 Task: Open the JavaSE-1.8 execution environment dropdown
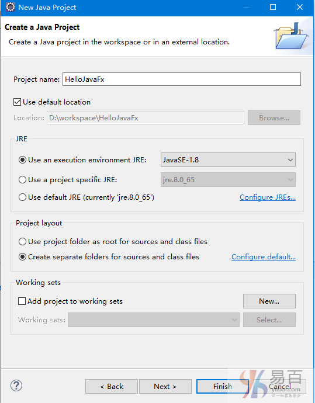(x=228, y=160)
